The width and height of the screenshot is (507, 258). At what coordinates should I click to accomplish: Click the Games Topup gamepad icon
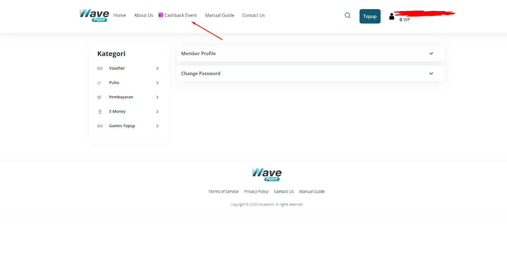[x=100, y=126]
